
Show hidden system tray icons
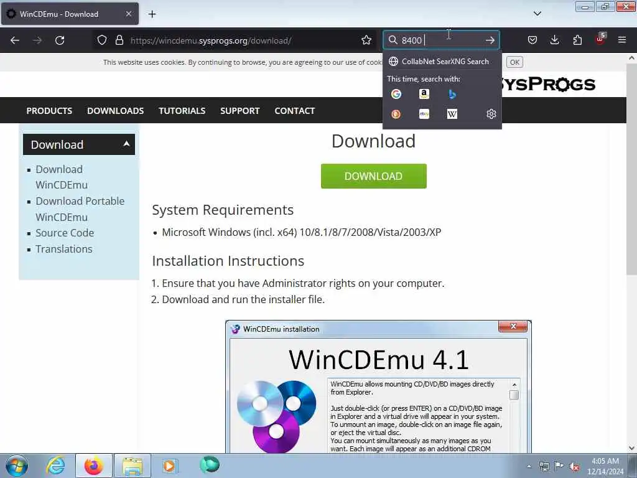click(529, 466)
